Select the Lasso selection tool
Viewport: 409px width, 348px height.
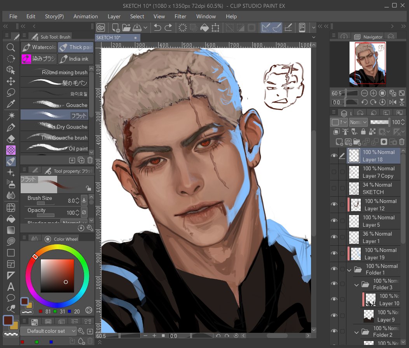(x=10, y=93)
